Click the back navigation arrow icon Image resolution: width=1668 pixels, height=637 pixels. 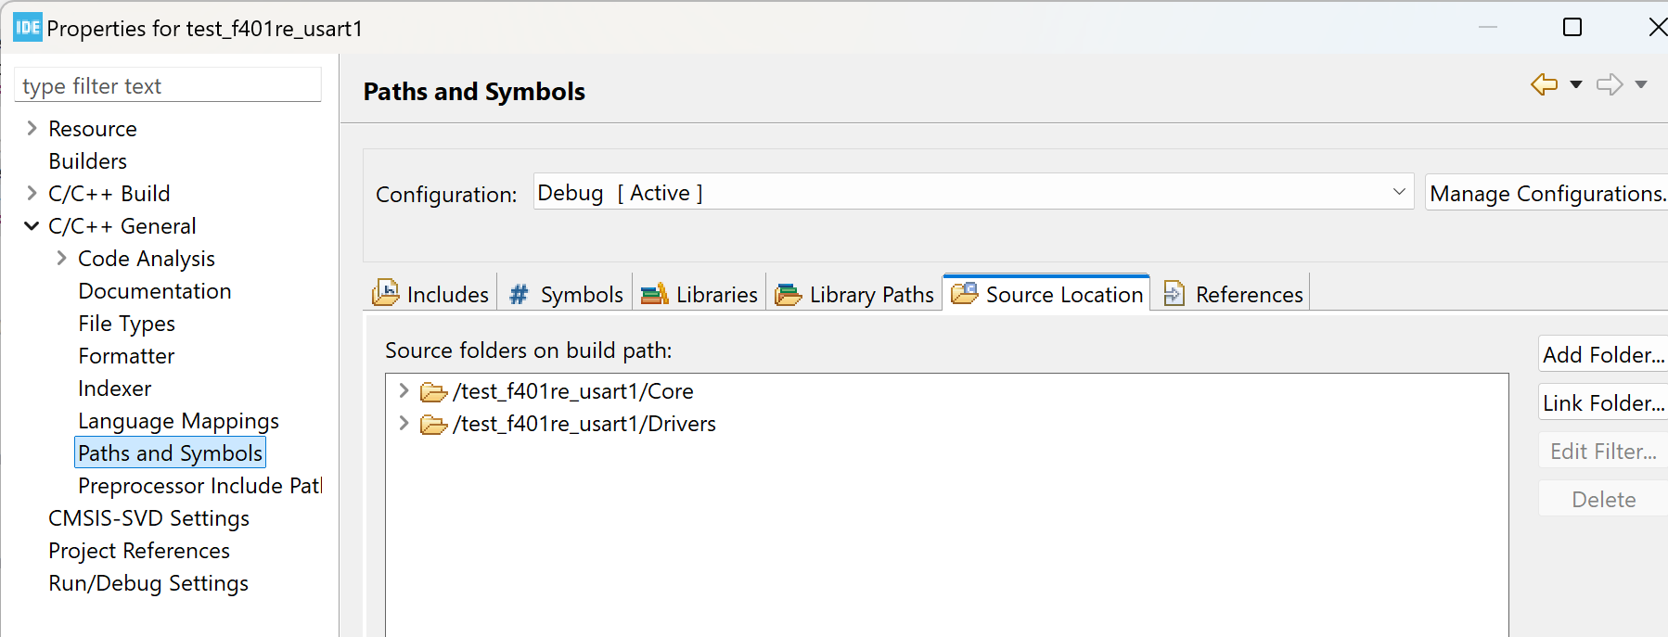pyautogui.click(x=1544, y=84)
